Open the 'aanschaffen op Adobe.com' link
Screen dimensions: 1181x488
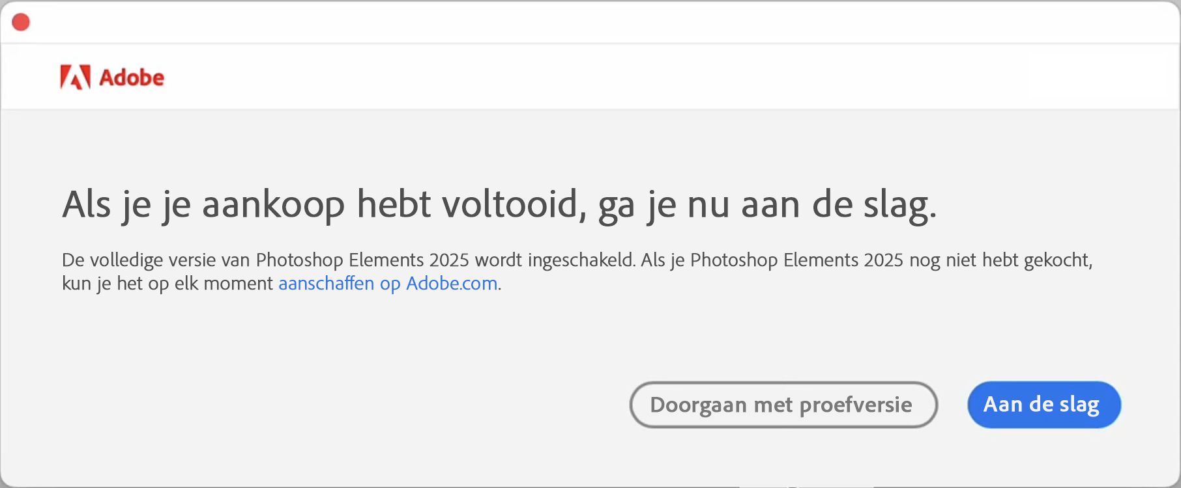click(388, 284)
